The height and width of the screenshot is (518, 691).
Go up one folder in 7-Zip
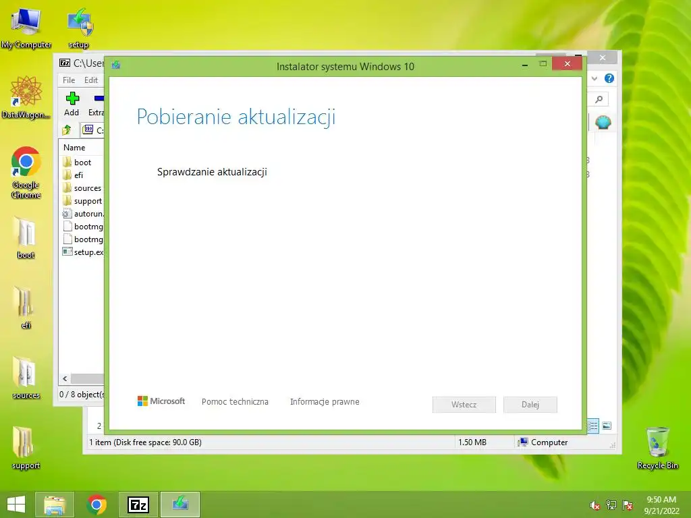click(67, 130)
